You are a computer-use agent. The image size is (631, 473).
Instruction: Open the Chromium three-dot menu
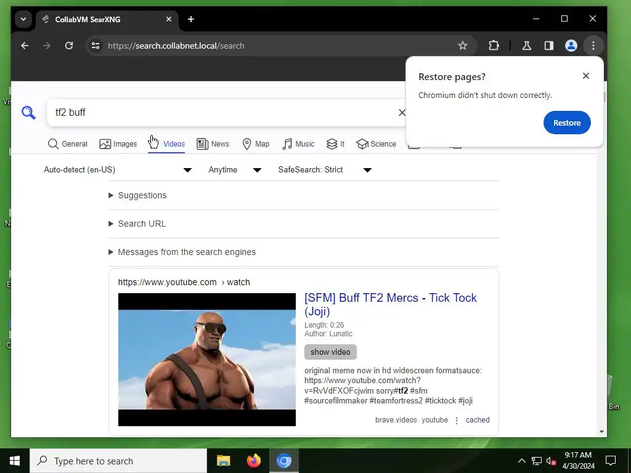coord(593,46)
